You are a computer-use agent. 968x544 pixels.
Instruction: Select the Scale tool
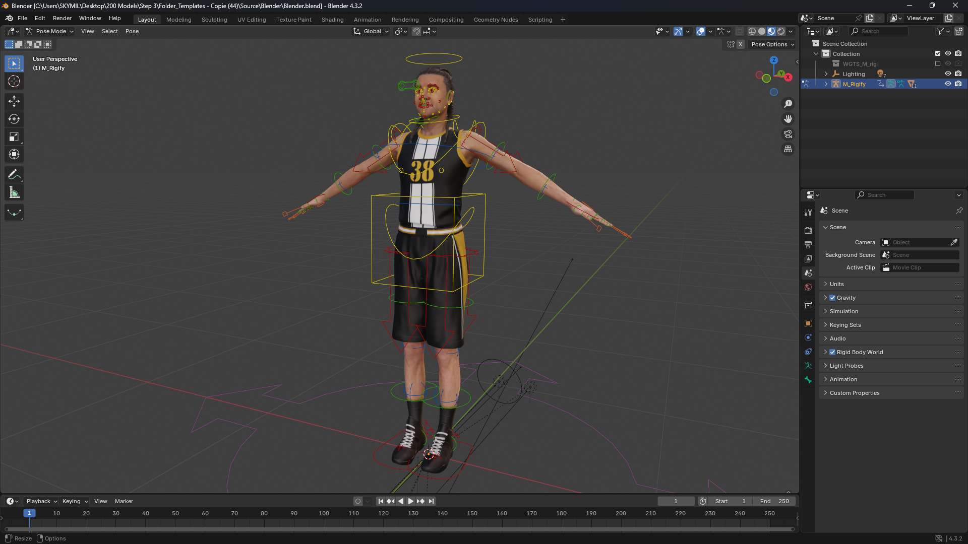(14, 137)
